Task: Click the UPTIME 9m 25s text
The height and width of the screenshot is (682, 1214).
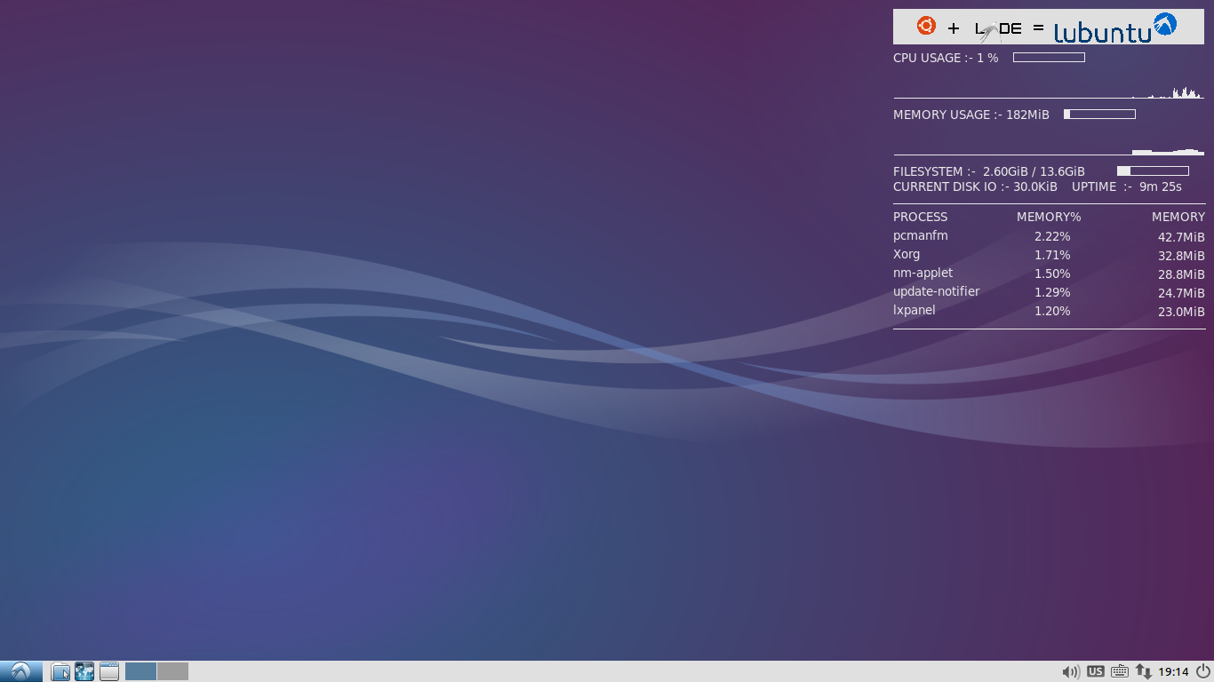Action: pyautogui.click(x=1127, y=186)
